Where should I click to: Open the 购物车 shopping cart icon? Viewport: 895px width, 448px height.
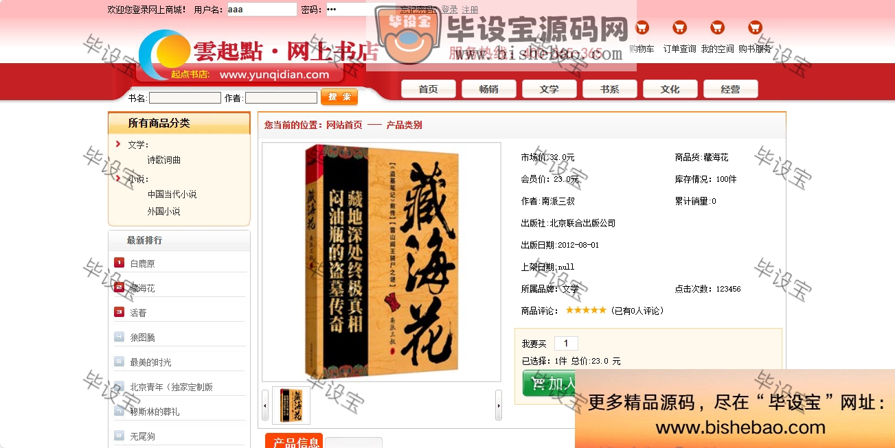(642, 28)
